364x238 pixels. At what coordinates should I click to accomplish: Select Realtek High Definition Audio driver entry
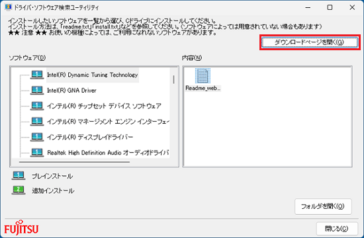tap(108, 153)
